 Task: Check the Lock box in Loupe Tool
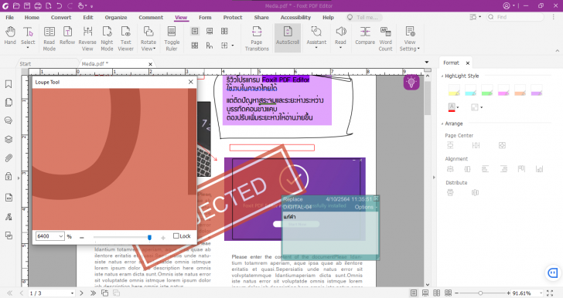point(176,236)
